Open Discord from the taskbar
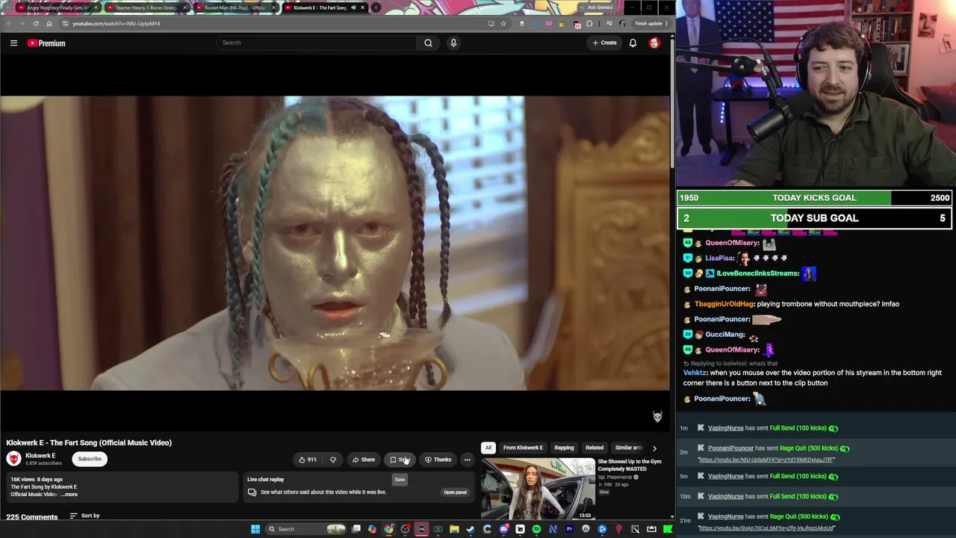 coord(503,529)
